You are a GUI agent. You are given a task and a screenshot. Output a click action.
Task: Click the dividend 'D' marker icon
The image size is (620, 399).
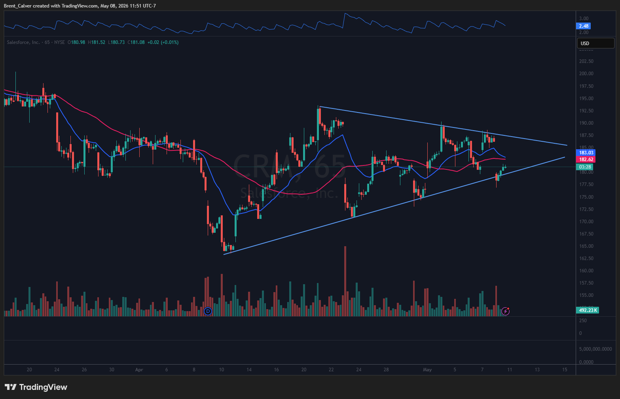pos(208,312)
